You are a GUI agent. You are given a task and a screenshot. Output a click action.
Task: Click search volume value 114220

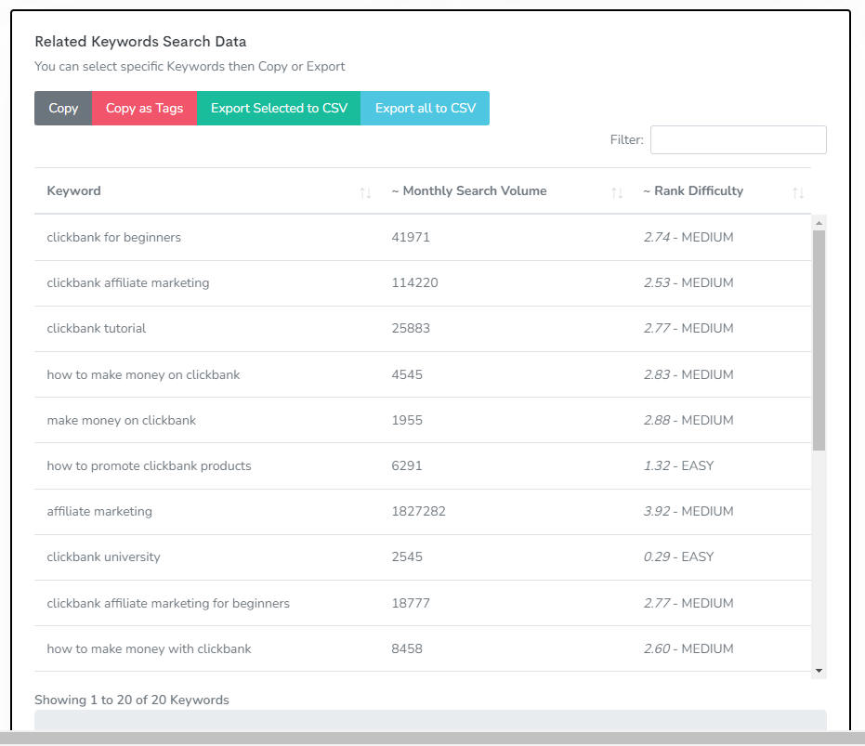[414, 282]
